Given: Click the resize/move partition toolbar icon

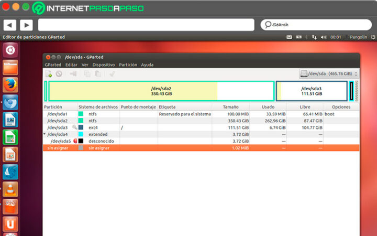Looking at the screenshot, I should click(73, 74).
